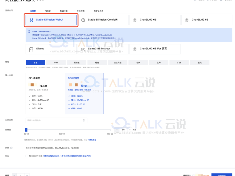This screenshot has height=176, width=235.
Task: Click the 内存：32GB spec line
Action: (37, 109)
